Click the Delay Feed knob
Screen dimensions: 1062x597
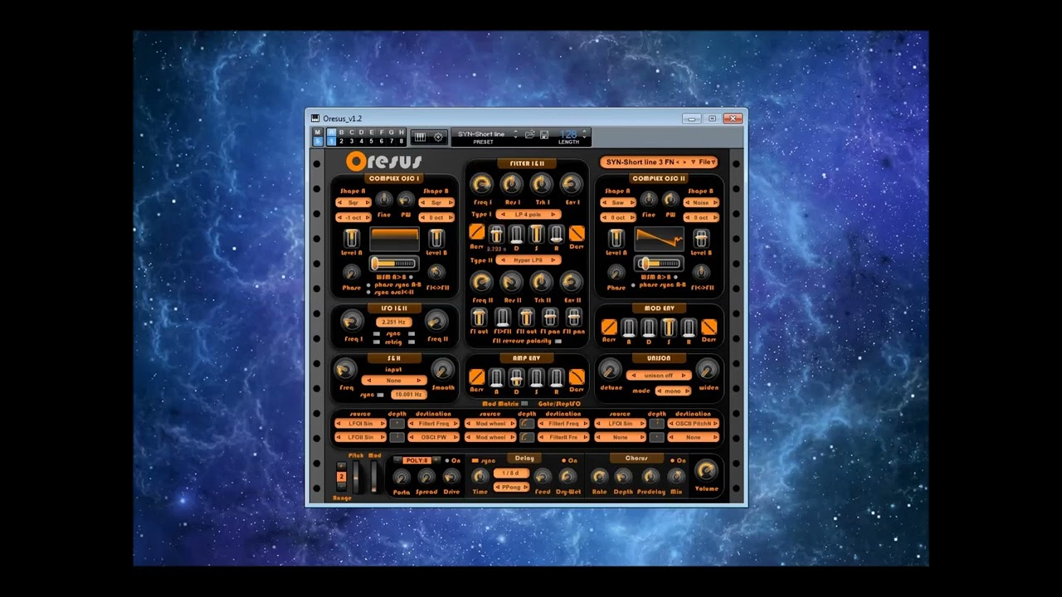543,476
